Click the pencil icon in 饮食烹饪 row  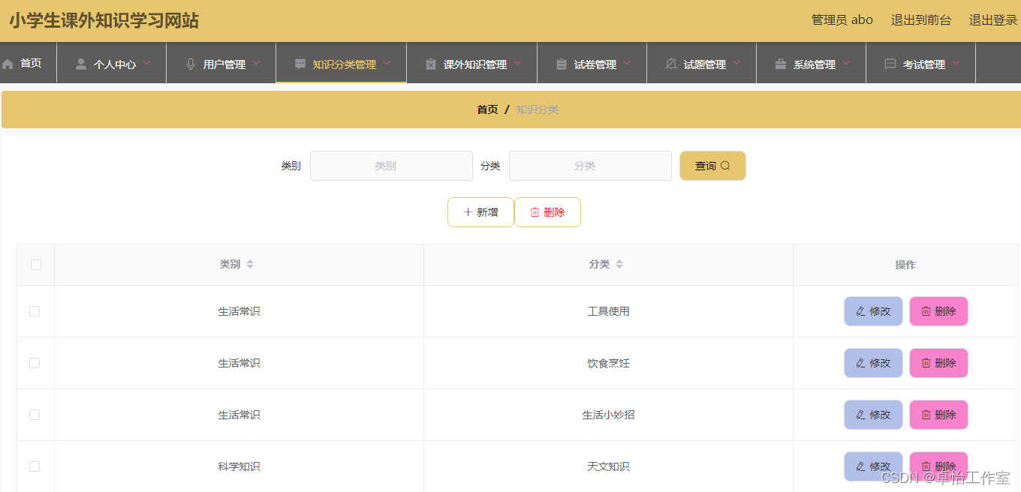point(860,363)
